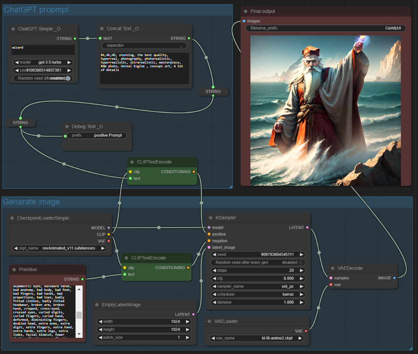Image resolution: width=418 pixels, height=354 pixels.
Task: Choose previous sampler_name before uni_pc
Action: (214, 286)
